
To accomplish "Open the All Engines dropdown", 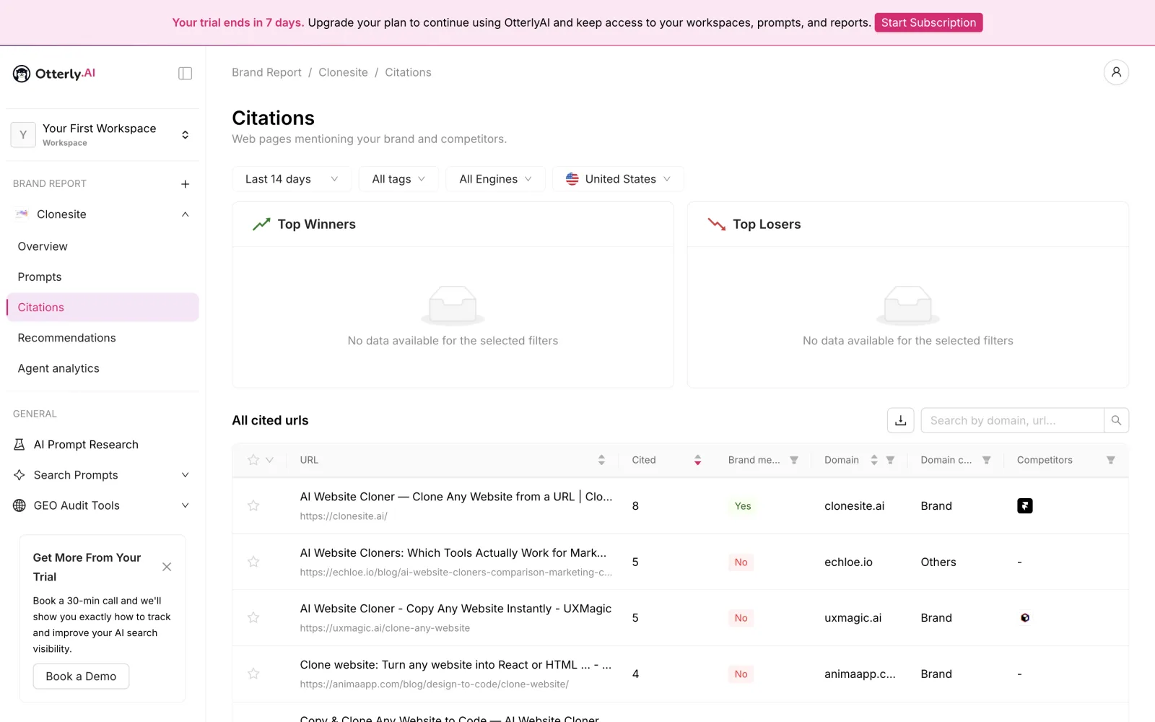I will [495, 179].
